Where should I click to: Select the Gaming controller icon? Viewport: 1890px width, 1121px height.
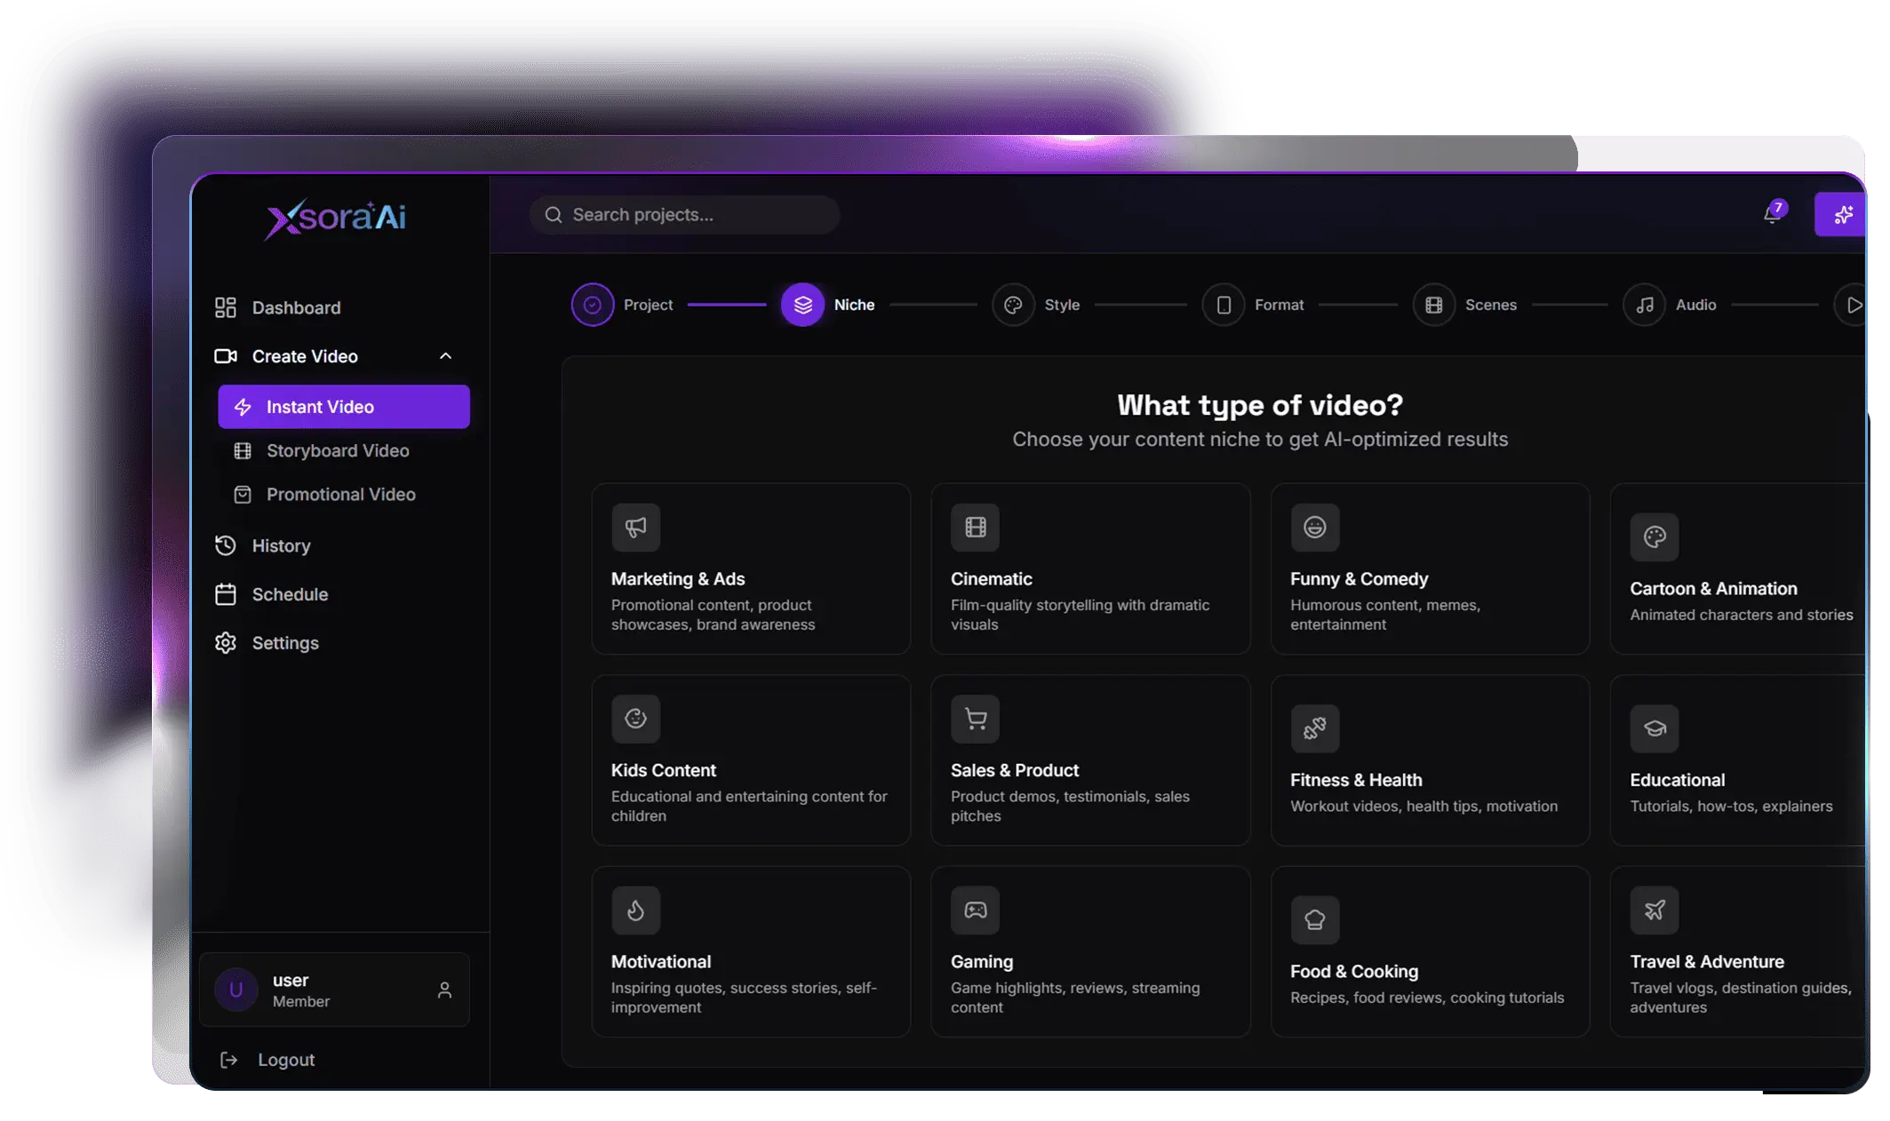[x=976, y=910]
